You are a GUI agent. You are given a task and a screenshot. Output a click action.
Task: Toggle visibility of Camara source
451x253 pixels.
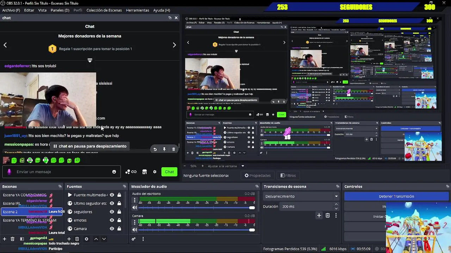click(x=112, y=229)
